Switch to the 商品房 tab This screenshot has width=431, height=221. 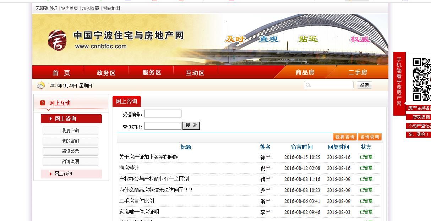click(x=305, y=72)
